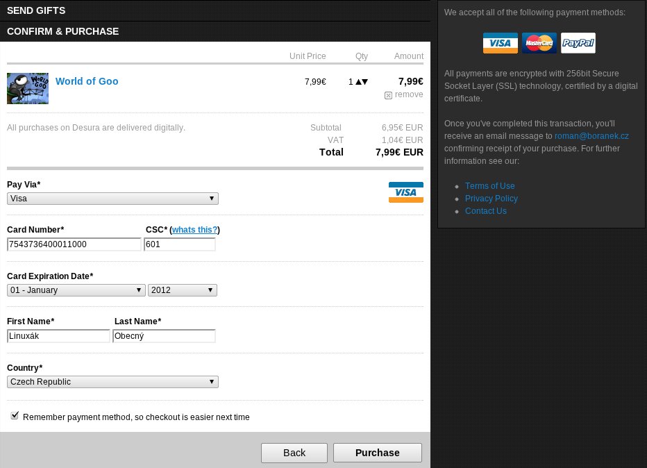Decrease quantity with the down arrow
Screen dimensions: 647x468
(x=365, y=82)
